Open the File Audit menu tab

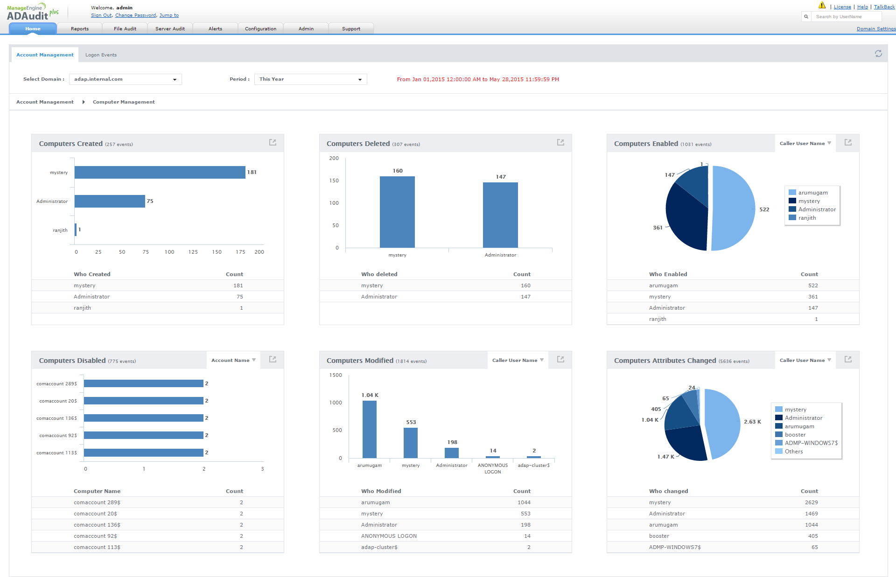125,29
